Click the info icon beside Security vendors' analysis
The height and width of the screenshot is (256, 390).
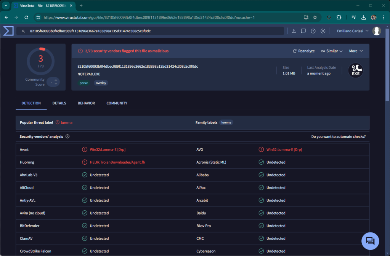tap(67, 137)
